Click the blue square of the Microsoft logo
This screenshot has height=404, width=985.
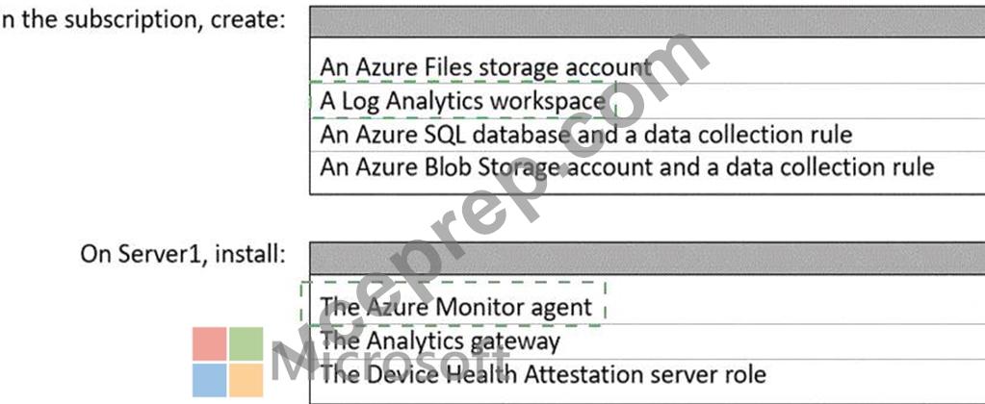(x=209, y=380)
